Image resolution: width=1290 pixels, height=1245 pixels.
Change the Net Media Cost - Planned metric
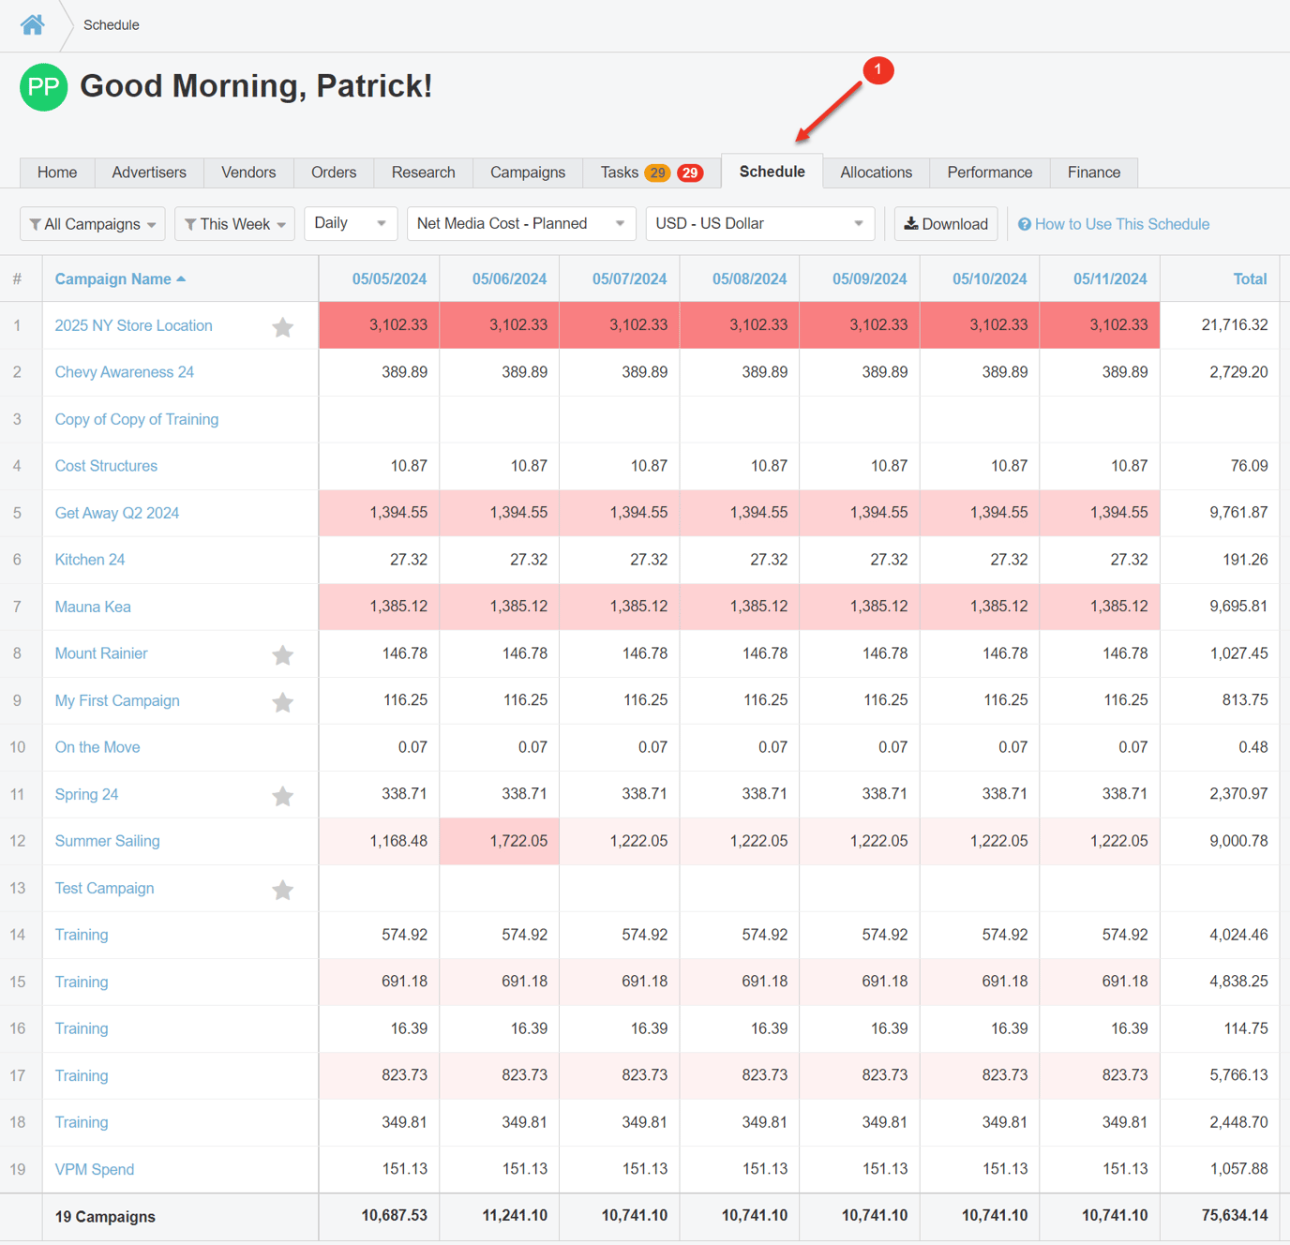point(520,223)
